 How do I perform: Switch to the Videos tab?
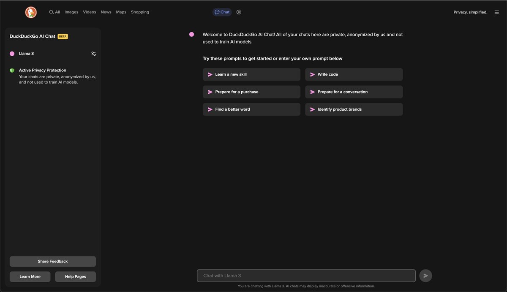tap(90, 12)
